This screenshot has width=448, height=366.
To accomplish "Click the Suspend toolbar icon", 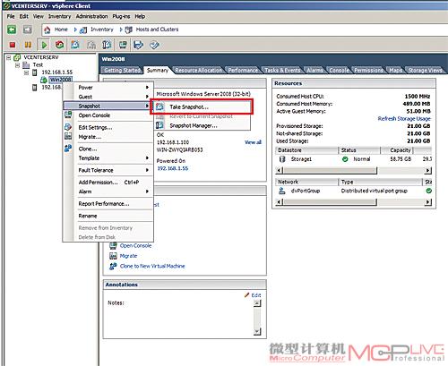I will click(x=28, y=45).
